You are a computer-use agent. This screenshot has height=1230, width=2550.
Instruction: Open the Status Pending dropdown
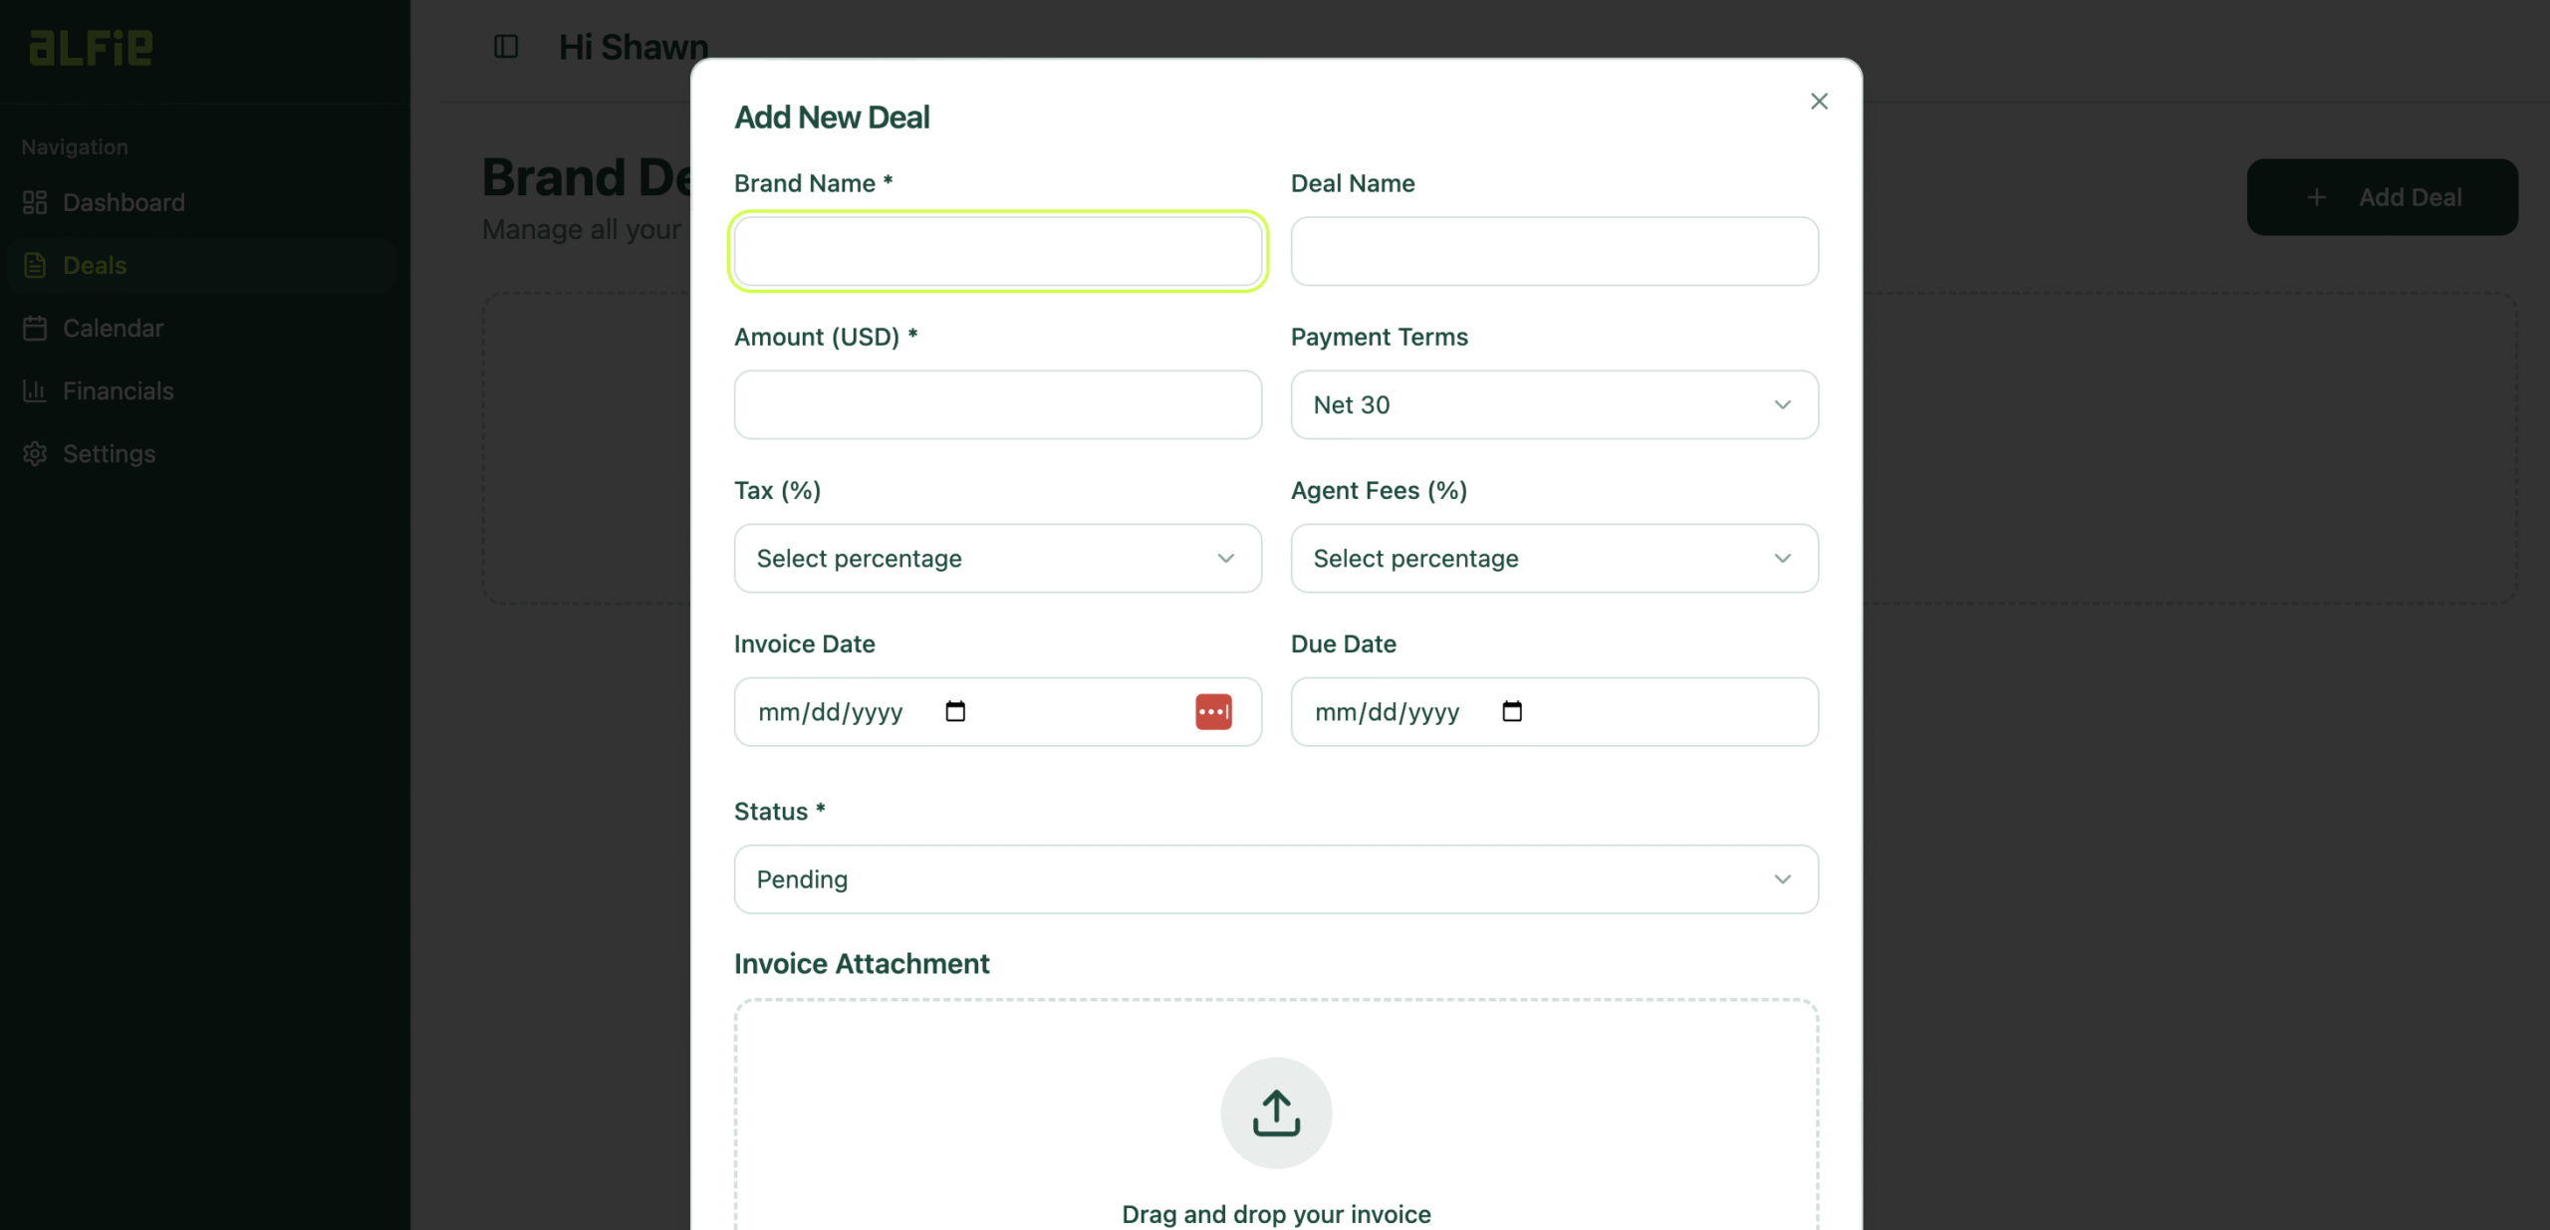click(1275, 879)
